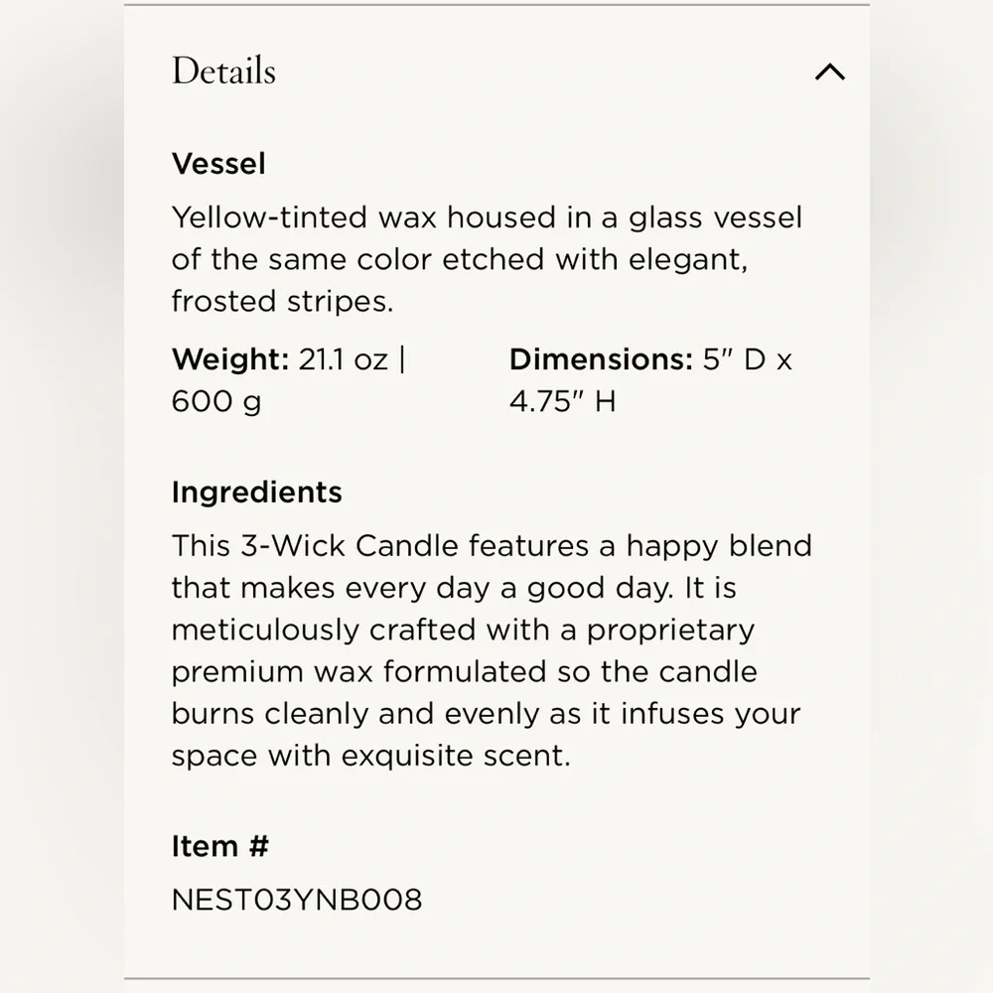993x993 pixels.
Task: Click the bold Dimensions label
Action: pyautogui.click(x=600, y=359)
